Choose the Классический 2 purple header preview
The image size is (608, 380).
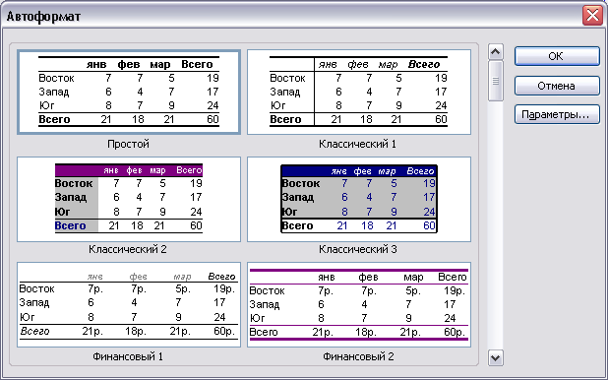click(x=129, y=199)
